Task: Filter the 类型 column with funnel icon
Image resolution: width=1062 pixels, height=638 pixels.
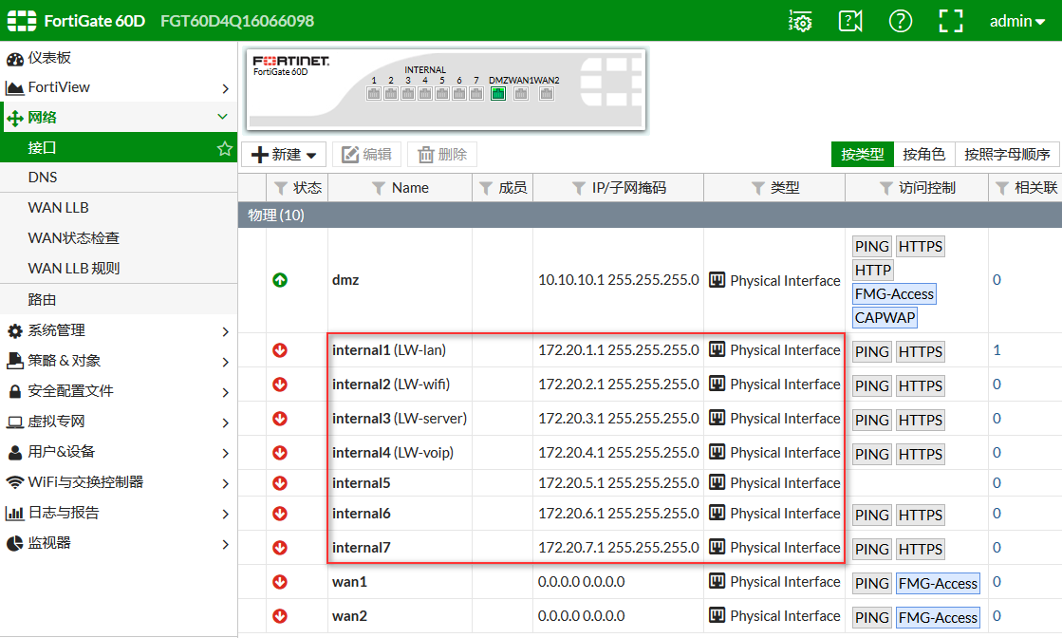Action: (758, 188)
